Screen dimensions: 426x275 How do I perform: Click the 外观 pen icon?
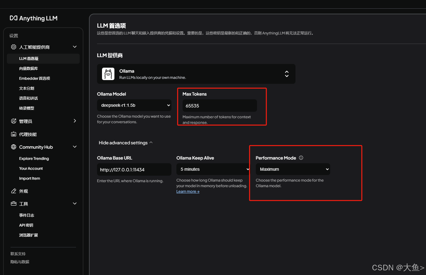14,191
